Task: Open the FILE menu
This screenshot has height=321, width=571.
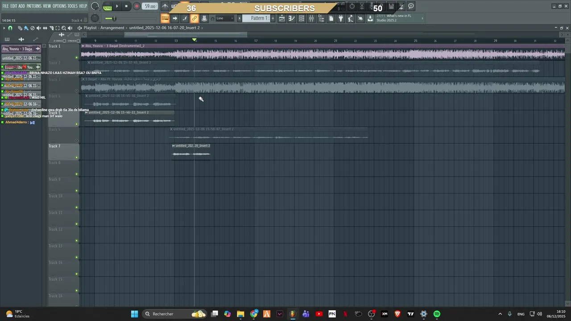Action: (x=5, y=6)
